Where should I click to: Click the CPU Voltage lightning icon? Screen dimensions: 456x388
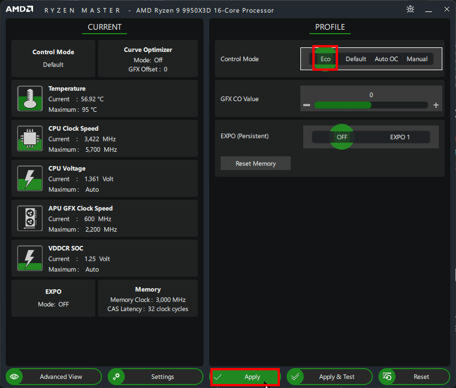[x=30, y=178]
